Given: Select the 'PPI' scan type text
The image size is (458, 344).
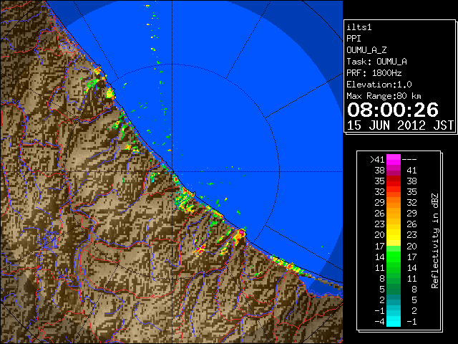Looking at the screenshot, I should click(x=354, y=39).
